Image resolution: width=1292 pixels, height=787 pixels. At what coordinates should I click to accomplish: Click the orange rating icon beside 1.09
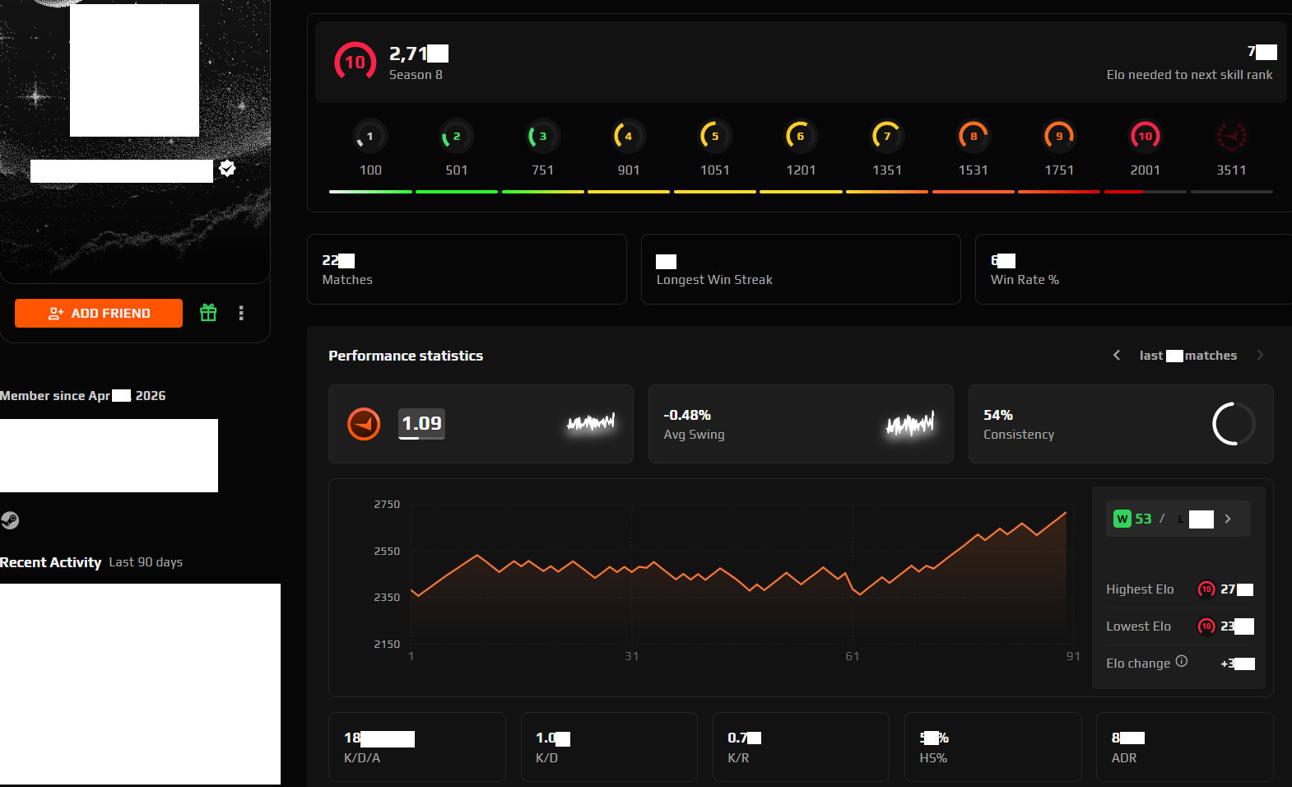(x=364, y=424)
